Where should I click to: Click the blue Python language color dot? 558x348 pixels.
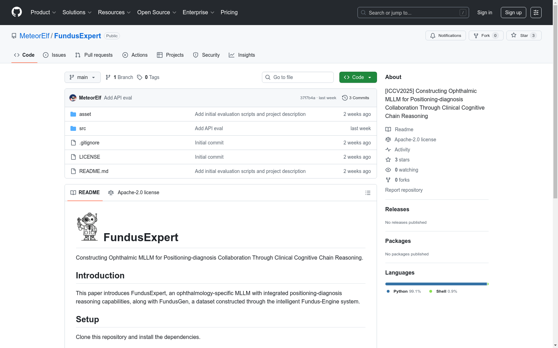pyautogui.click(x=388, y=291)
